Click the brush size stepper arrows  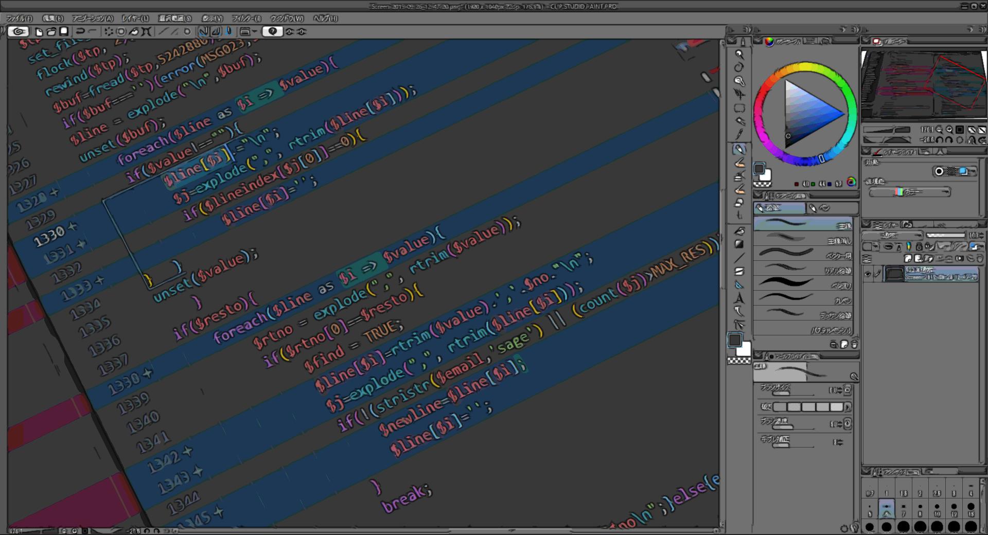[x=840, y=390]
